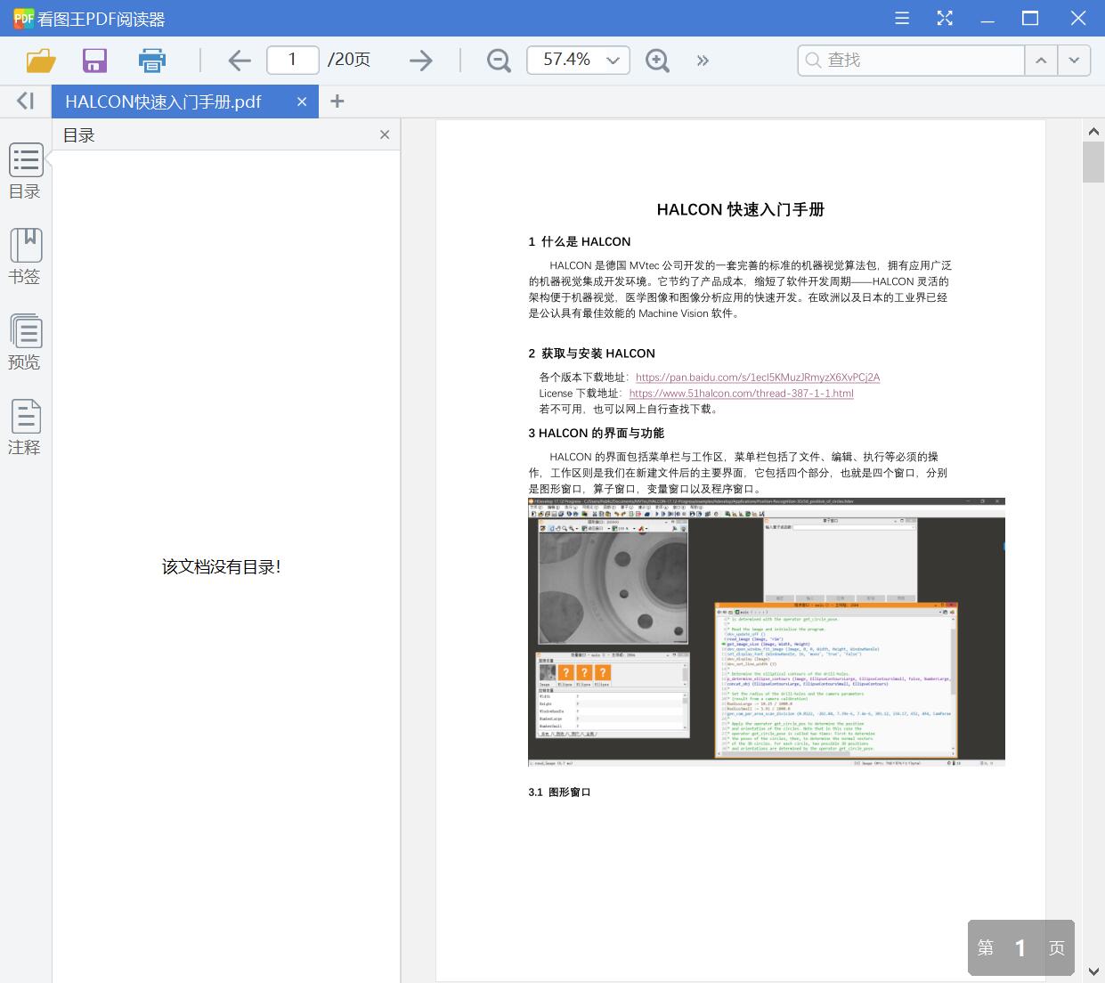Maximize the PDF reader window
Screen dimensions: 1105x983
[x=1030, y=18]
